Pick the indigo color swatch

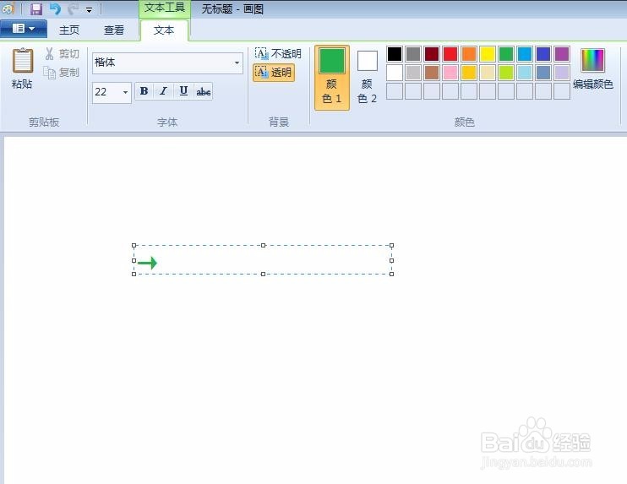pos(543,54)
